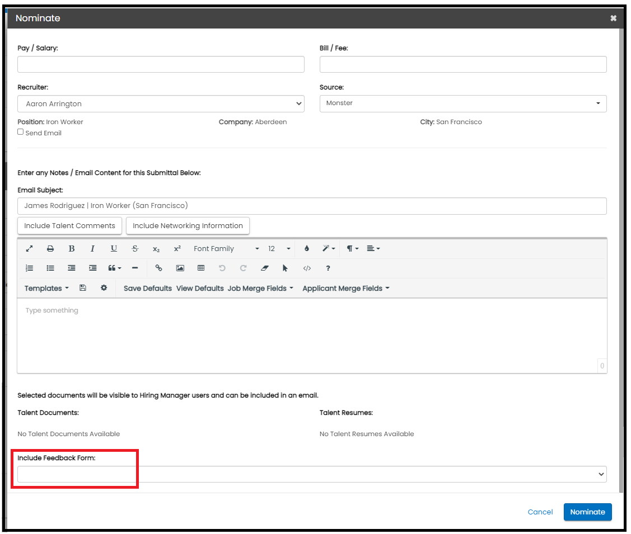Open the text alignment menu
The width and height of the screenshot is (631, 534).
point(373,249)
